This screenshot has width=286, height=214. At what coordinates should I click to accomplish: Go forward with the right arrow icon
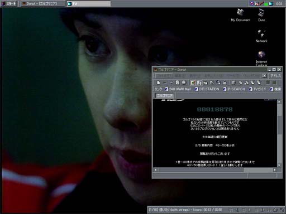click(x=171, y=82)
